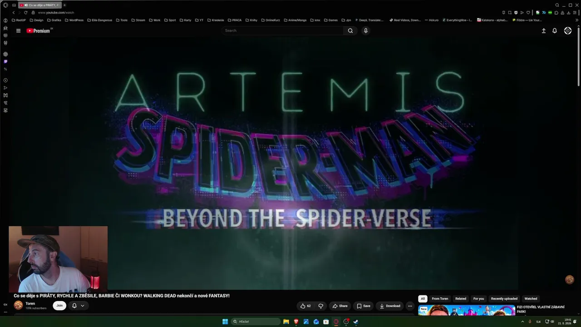This screenshot has height=327, width=581.
Task: Open the Twitch icon in the sidebar
Action: point(5,61)
